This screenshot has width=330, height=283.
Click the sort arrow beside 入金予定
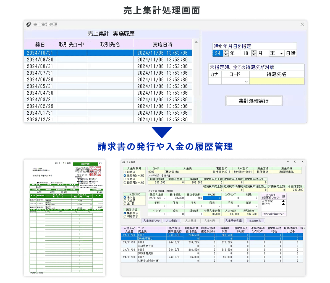coord(283,201)
